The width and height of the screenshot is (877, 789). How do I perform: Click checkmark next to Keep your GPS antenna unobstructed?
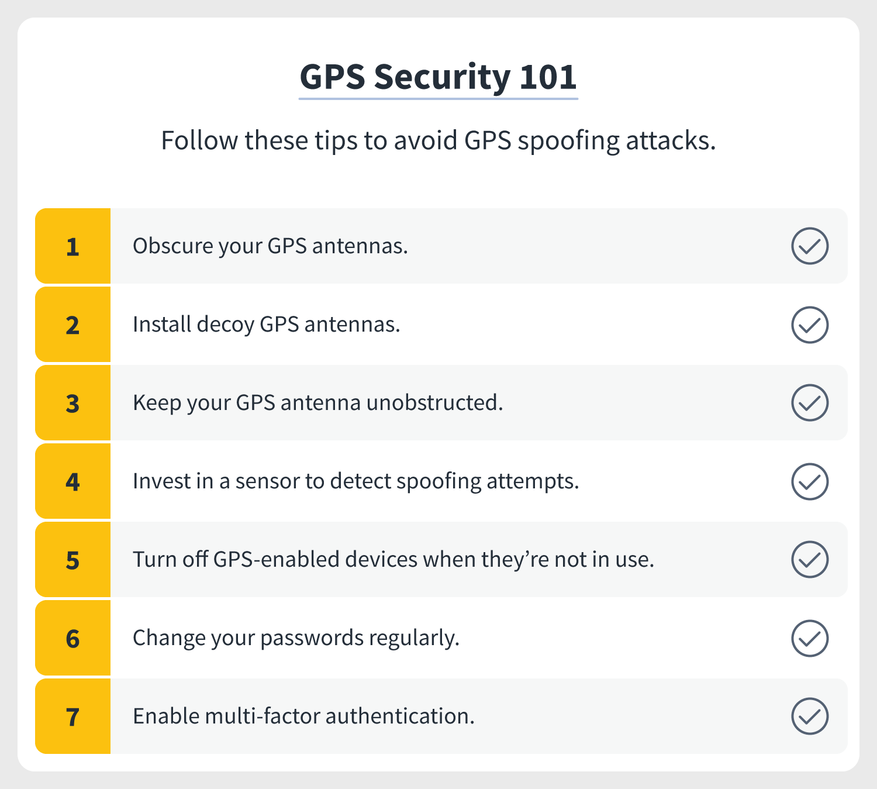810,403
